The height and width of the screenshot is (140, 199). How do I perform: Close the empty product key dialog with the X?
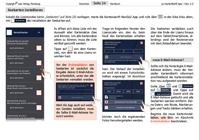[142, 43]
